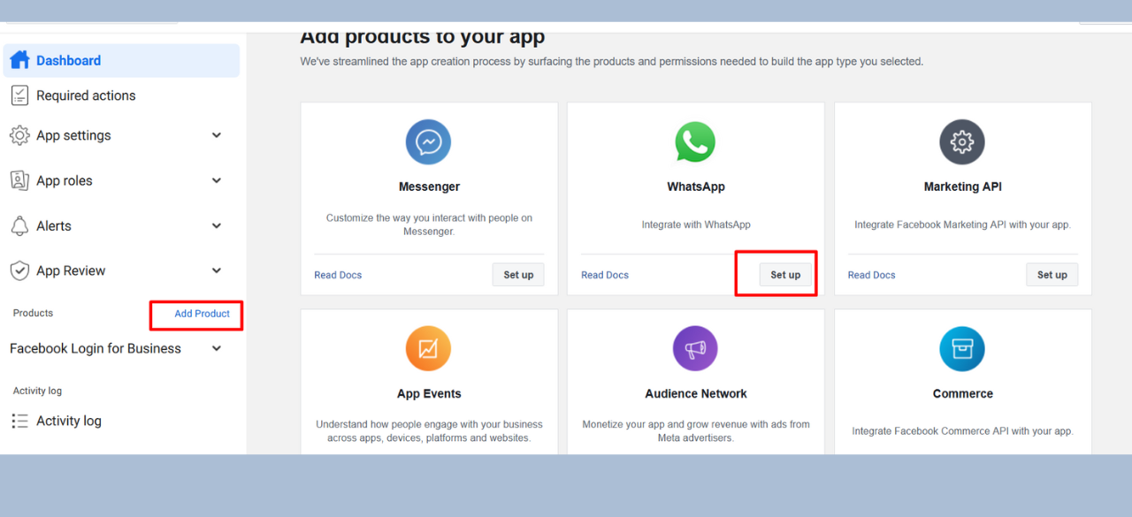
Task: Click the small Activity log section heading
Action: pos(37,391)
